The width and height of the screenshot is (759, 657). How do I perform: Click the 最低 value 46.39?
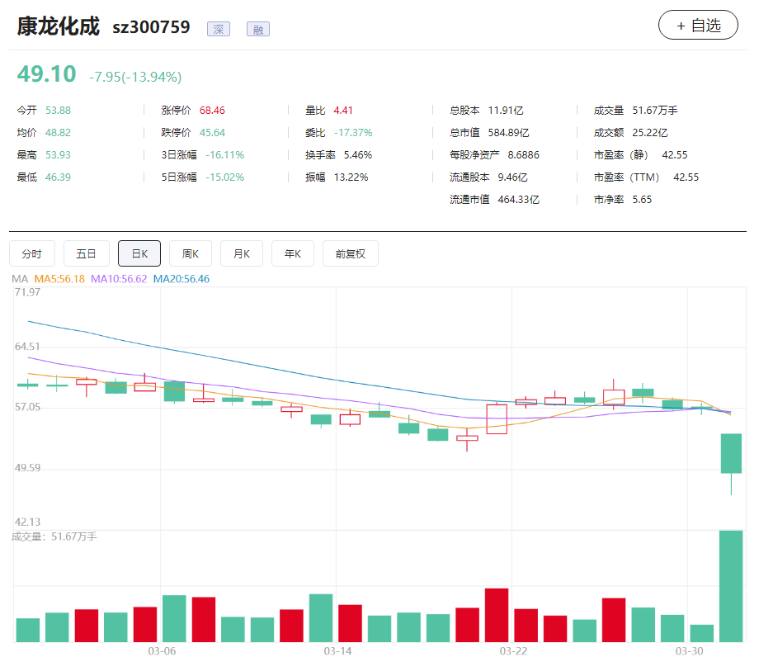[x=58, y=177]
